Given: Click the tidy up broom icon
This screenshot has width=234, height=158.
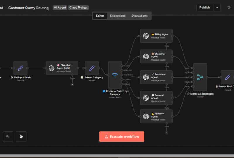Looking at the screenshot, I should tap(21, 137).
